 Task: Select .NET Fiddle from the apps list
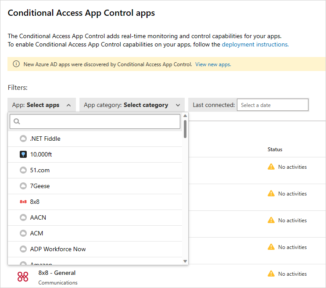click(x=95, y=139)
